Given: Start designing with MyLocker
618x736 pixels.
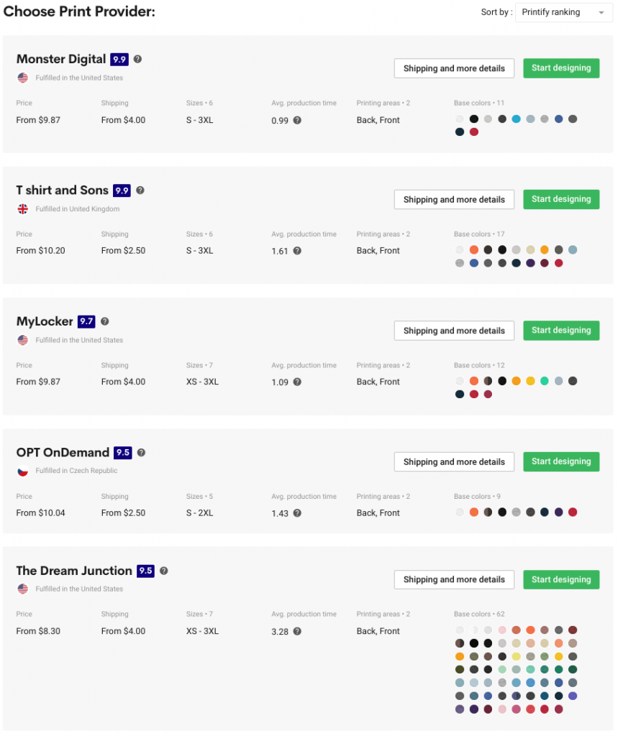Looking at the screenshot, I should [x=561, y=331].
